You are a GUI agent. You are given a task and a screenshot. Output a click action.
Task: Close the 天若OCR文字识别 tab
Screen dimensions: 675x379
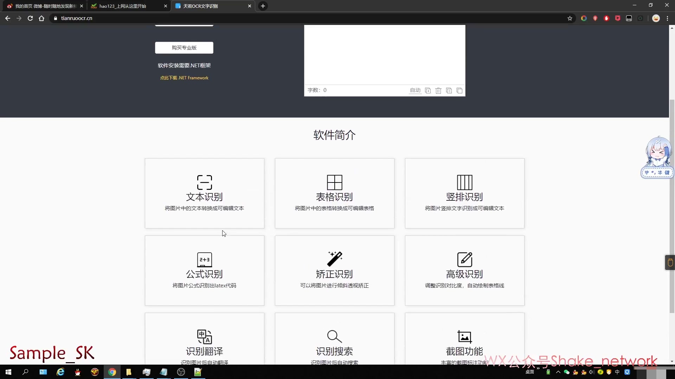tap(250, 6)
